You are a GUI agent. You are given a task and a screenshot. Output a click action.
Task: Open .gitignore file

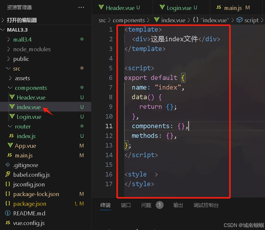[x=46, y=165]
